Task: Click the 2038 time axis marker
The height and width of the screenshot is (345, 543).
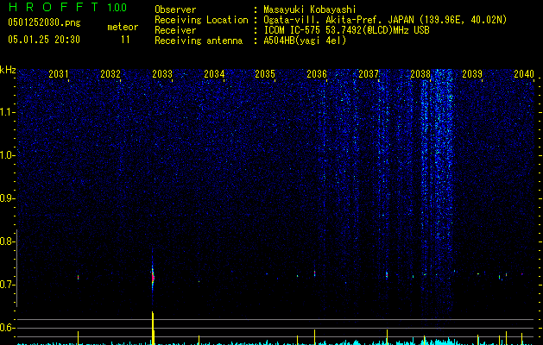Action: coord(420,74)
